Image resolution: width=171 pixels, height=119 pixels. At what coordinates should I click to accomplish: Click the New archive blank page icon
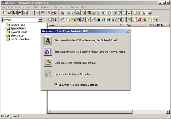click(5, 13)
